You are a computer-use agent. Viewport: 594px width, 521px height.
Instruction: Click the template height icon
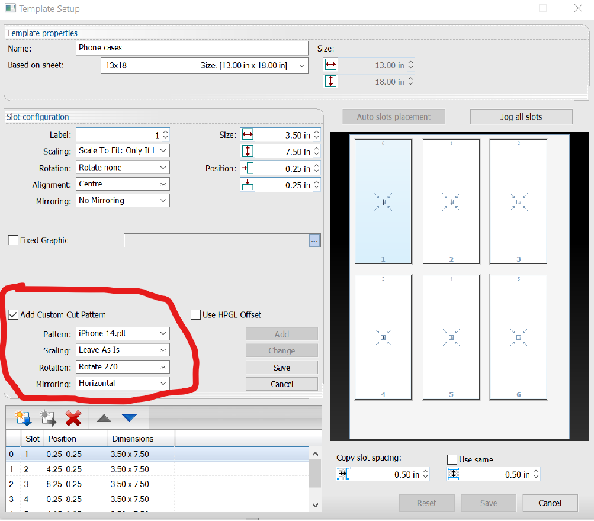(x=330, y=81)
